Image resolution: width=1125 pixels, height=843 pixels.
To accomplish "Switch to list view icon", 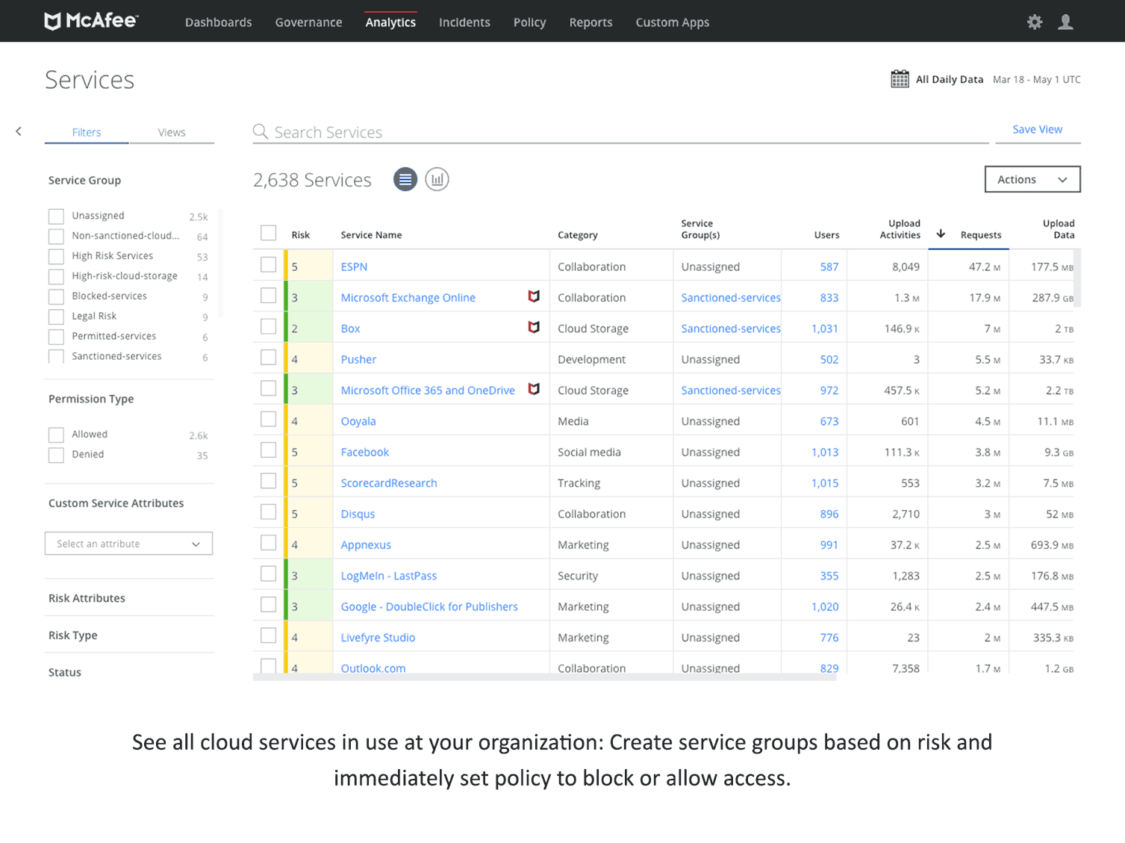I will pyautogui.click(x=405, y=179).
